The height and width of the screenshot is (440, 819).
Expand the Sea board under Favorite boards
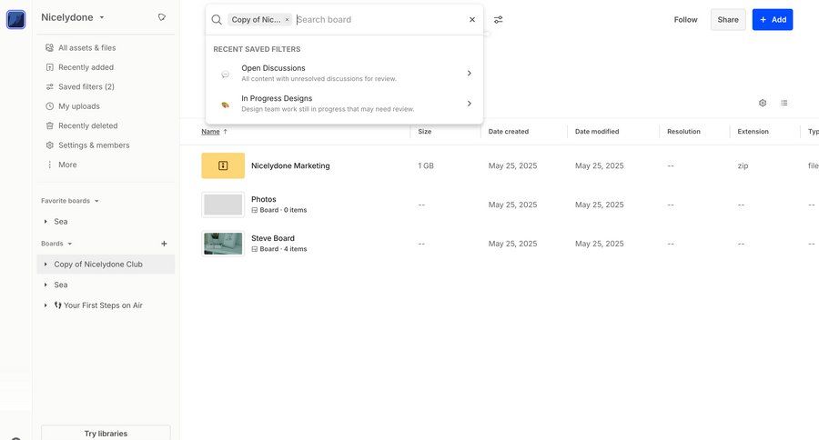pyautogui.click(x=45, y=221)
